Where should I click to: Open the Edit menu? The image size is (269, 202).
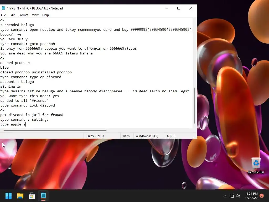(x=12, y=15)
